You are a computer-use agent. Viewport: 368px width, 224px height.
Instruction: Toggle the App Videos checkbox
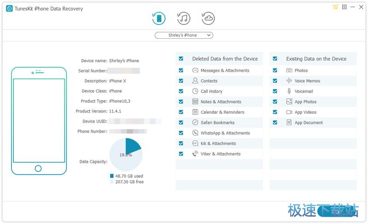(x=275, y=112)
